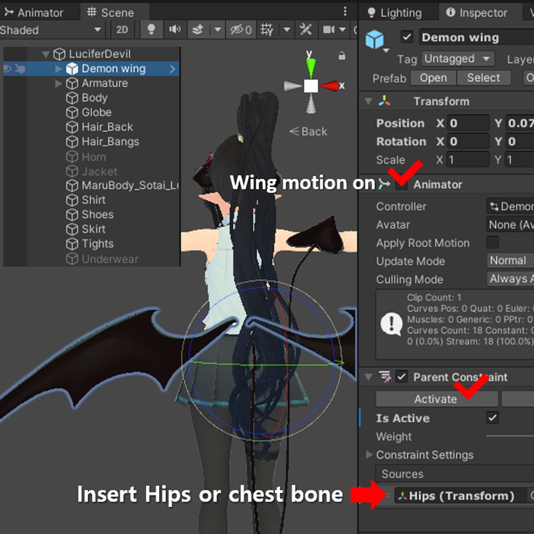Click the Activate button
This screenshot has width=534, height=534.
[437, 399]
